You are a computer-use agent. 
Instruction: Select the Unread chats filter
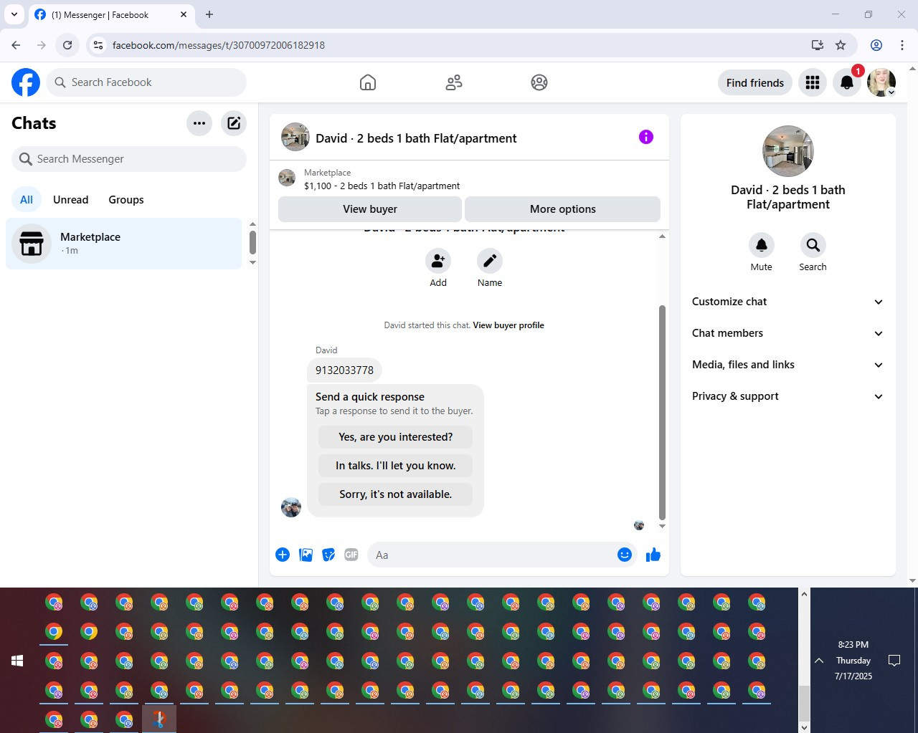[x=71, y=200]
